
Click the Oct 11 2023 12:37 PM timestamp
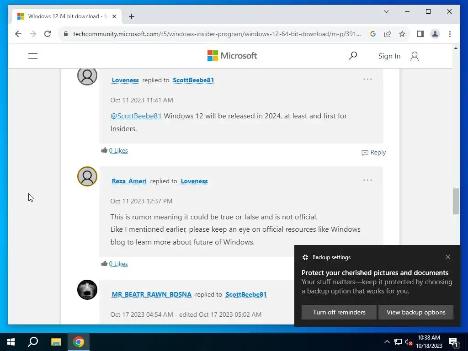(141, 201)
